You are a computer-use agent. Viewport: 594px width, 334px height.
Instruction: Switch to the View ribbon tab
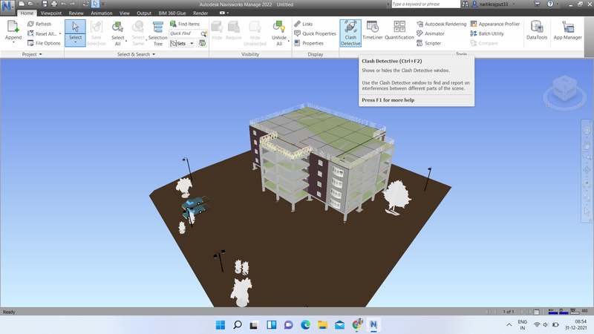point(125,13)
